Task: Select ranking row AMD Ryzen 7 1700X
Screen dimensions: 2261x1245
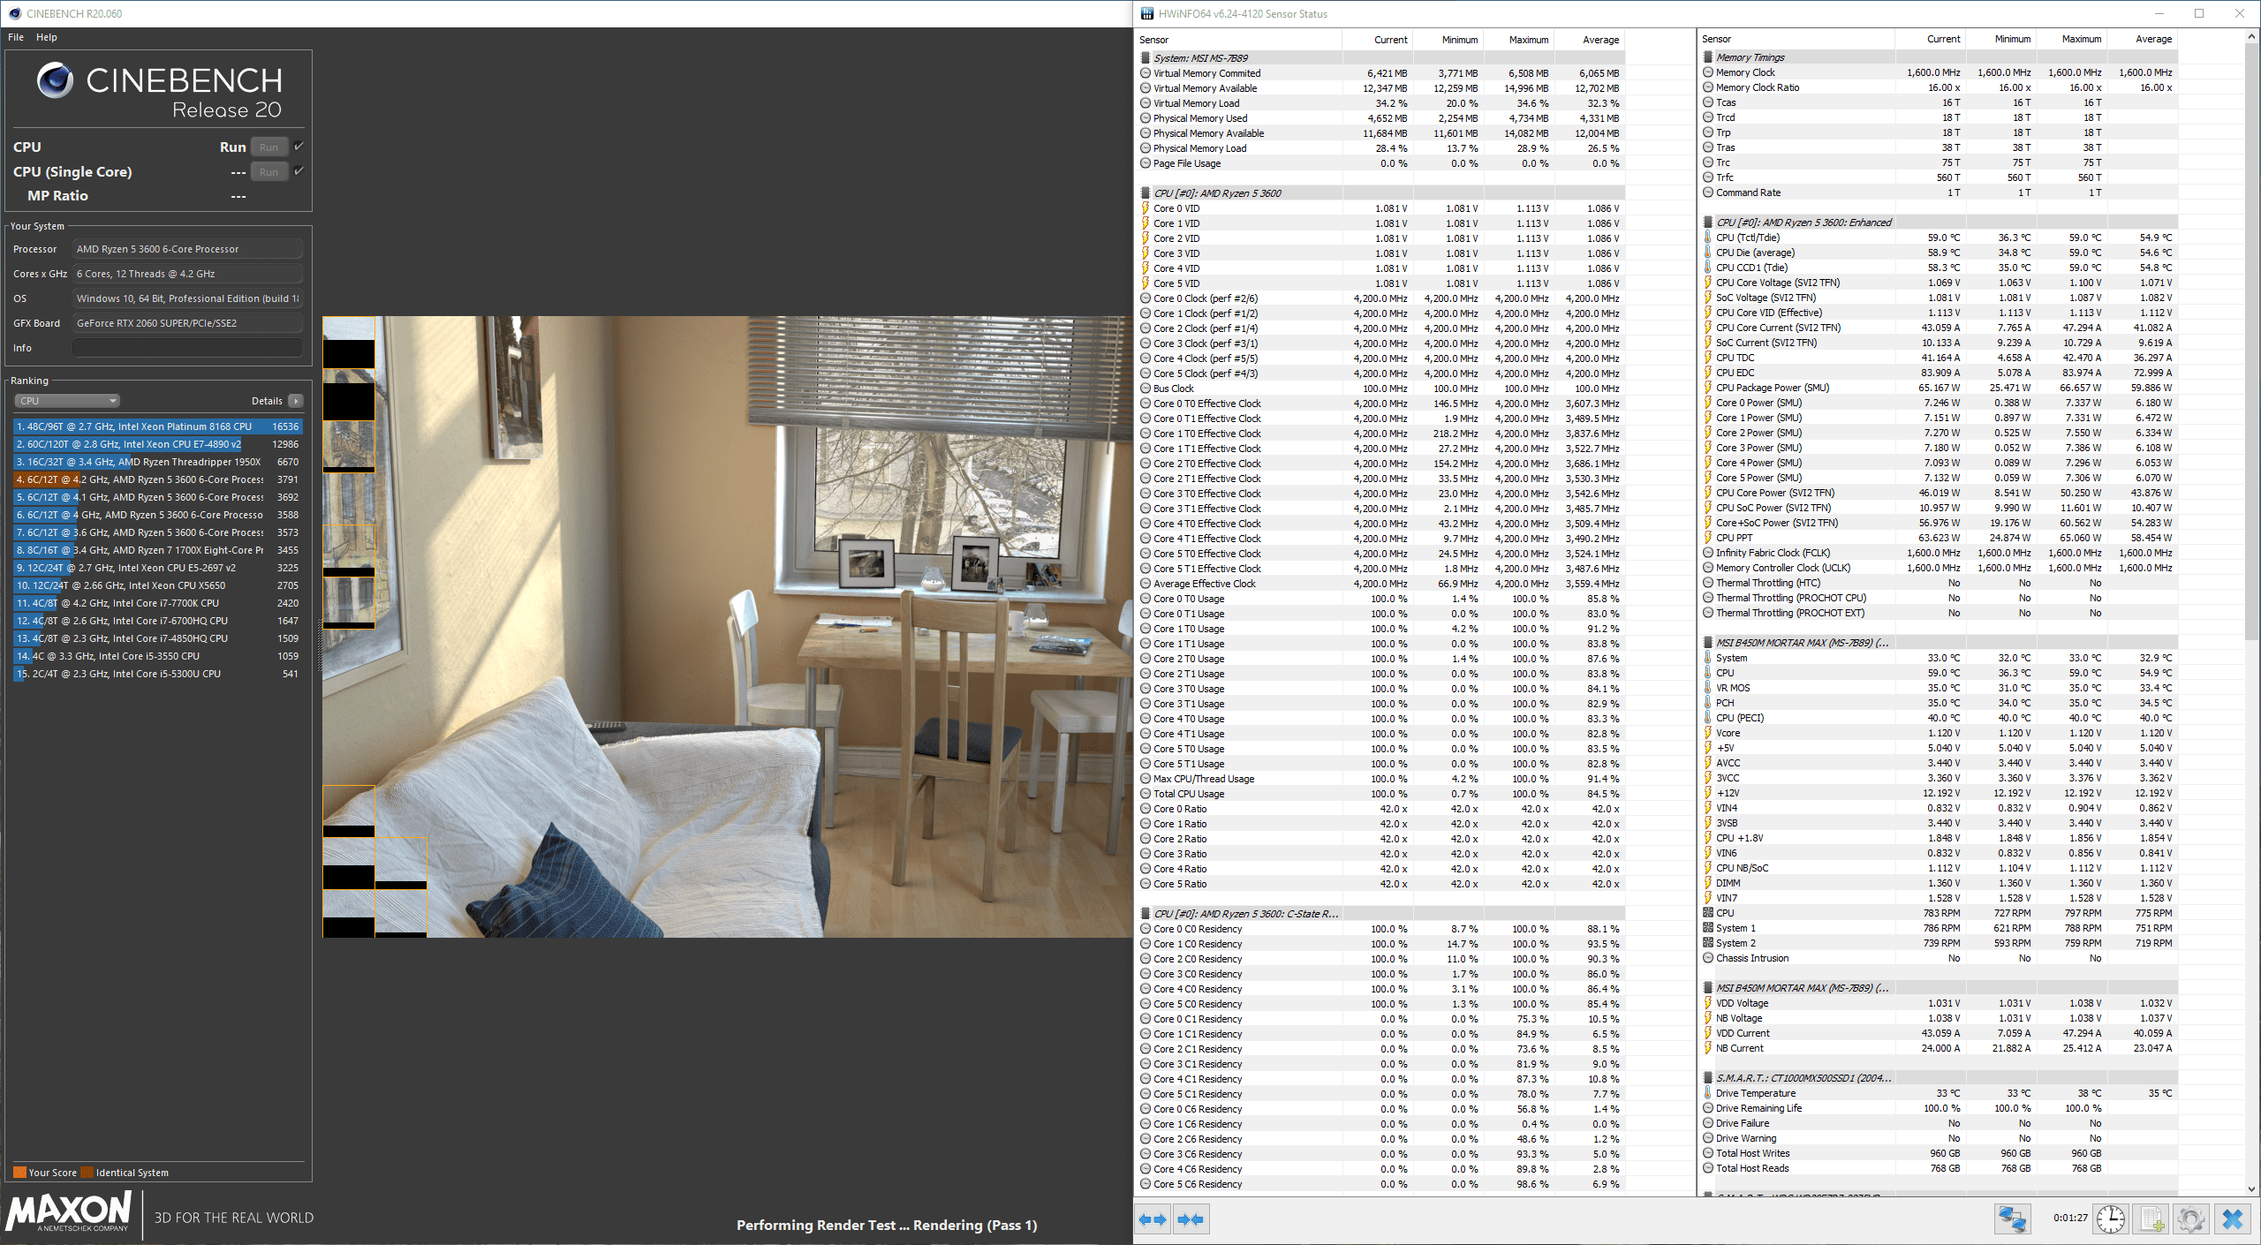Action: (x=158, y=550)
